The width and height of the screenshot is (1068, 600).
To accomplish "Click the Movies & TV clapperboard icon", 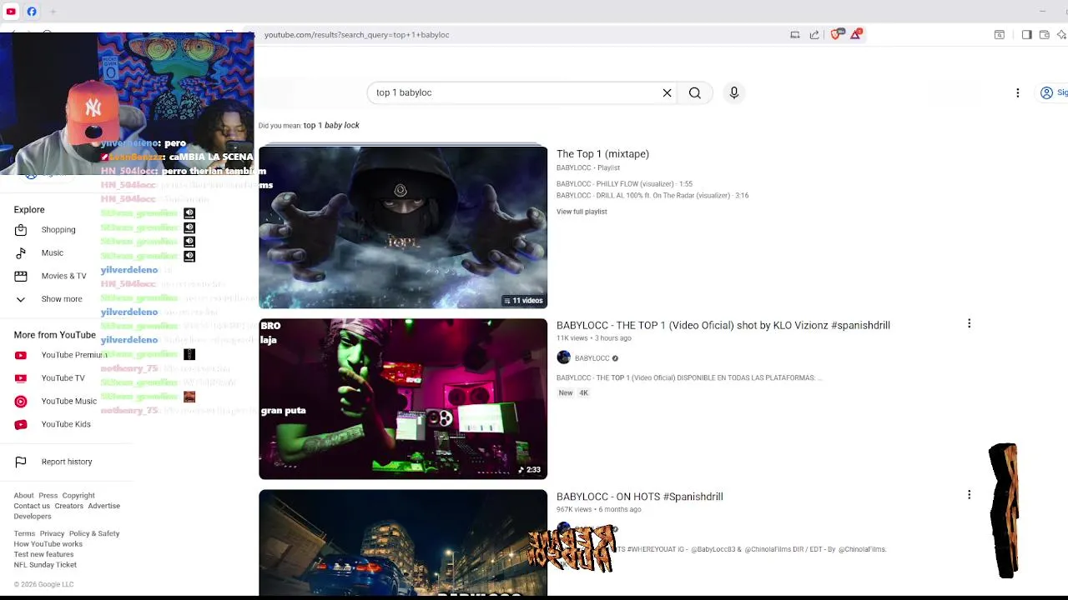I will click(x=21, y=276).
